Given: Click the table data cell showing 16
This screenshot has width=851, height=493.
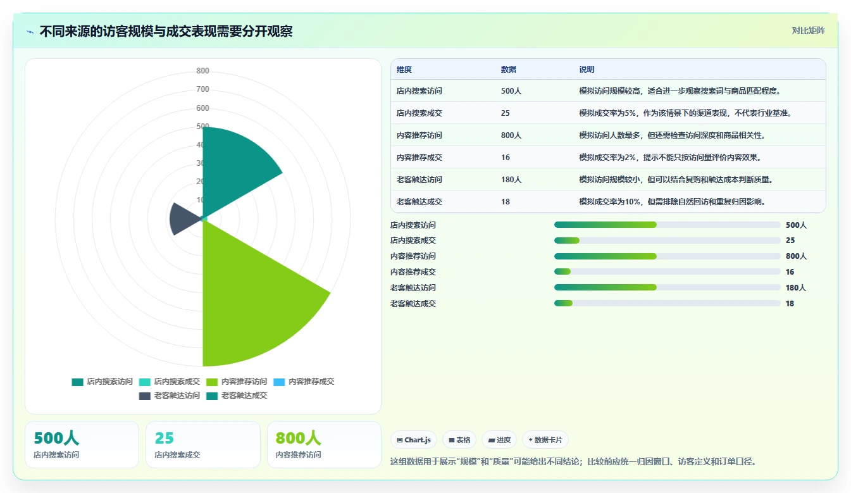Looking at the screenshot, I should tap(506, 157).
